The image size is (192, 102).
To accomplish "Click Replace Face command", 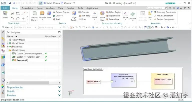I will 113,16.
